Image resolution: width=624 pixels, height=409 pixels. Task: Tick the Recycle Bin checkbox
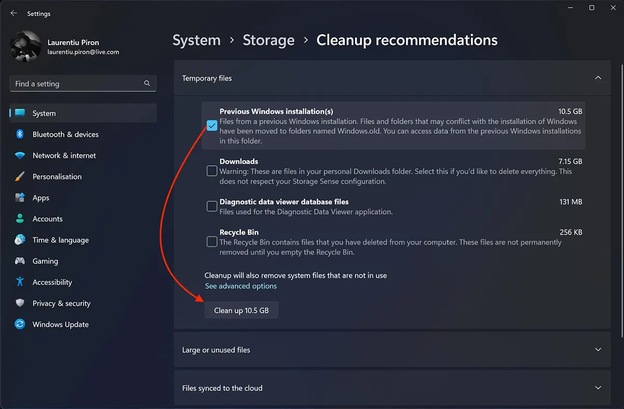tap(212, 242)
